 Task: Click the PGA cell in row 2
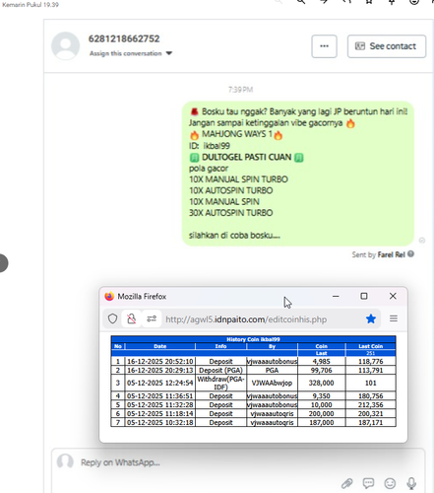[272, 370]
